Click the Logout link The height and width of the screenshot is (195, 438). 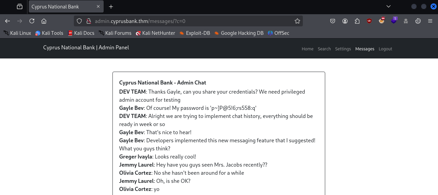[x=385, y=49]
